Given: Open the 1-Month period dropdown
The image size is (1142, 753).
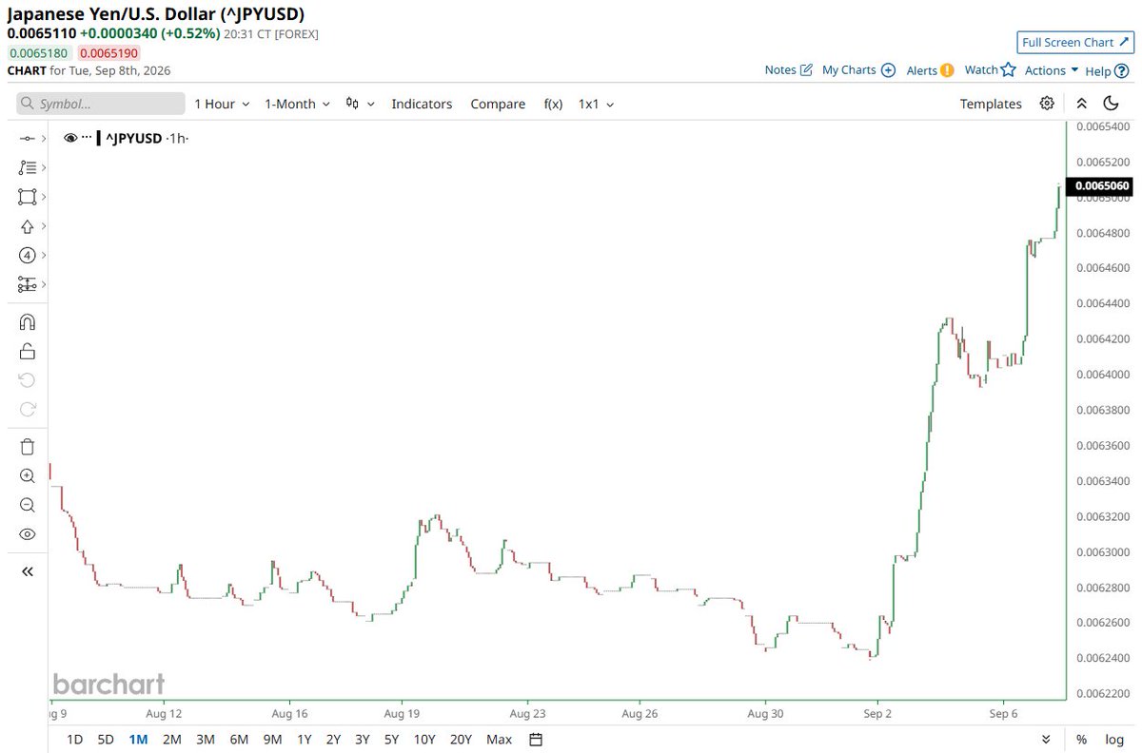Looking at the screenshot, I should click(297, 104).
